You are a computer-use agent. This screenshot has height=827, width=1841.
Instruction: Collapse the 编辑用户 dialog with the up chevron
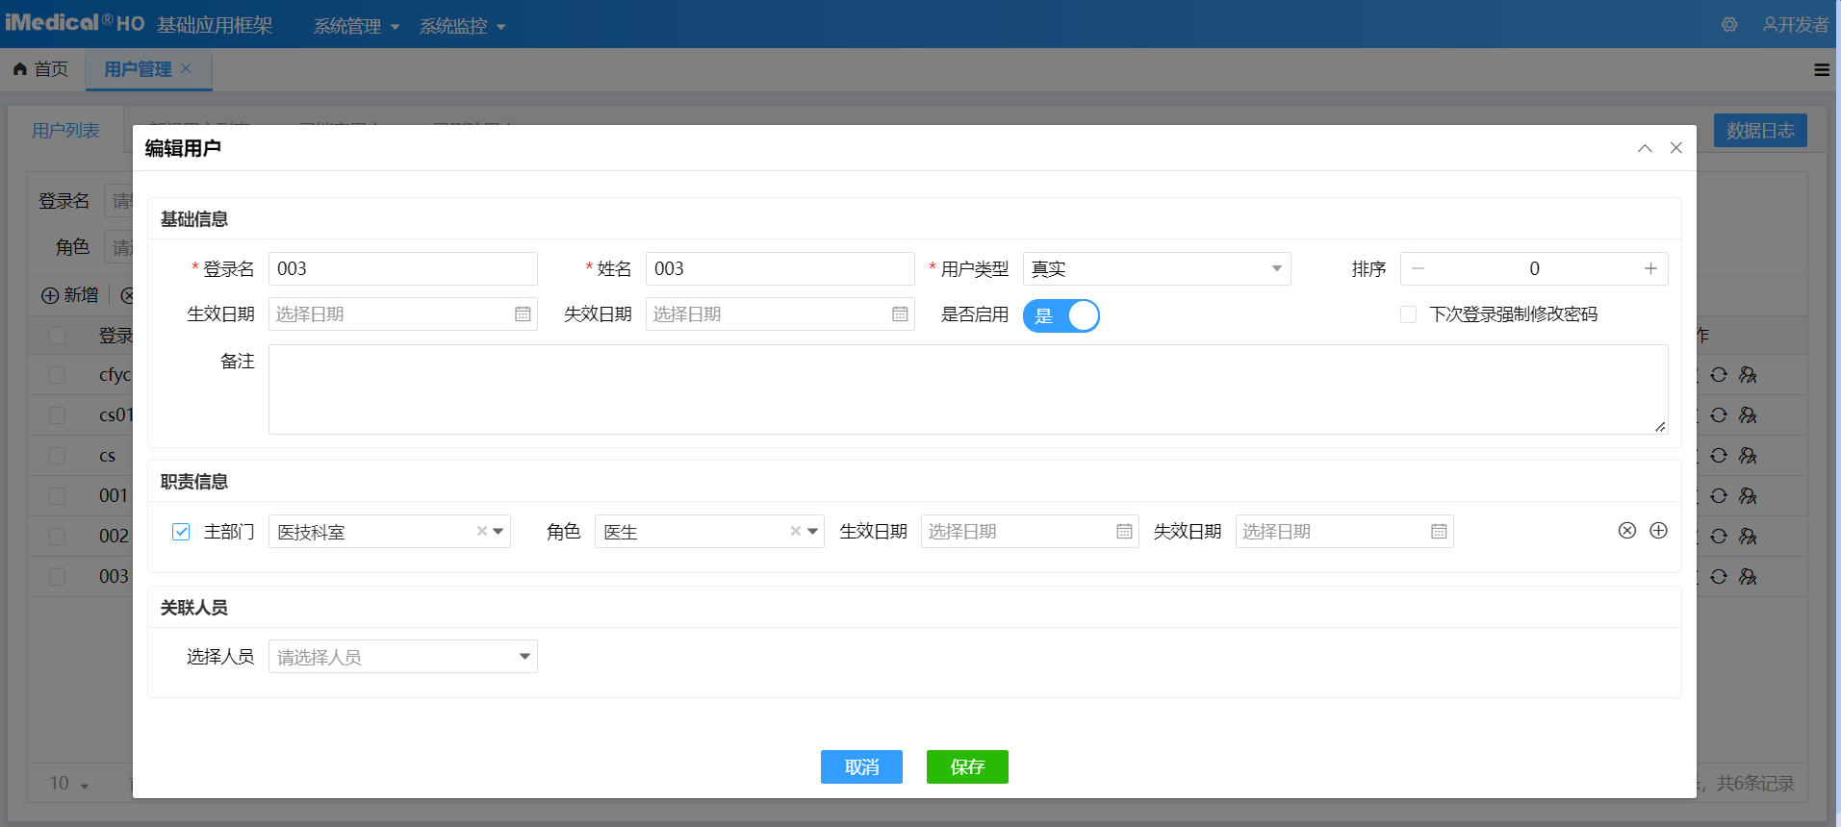click(x=1645, y=148)
